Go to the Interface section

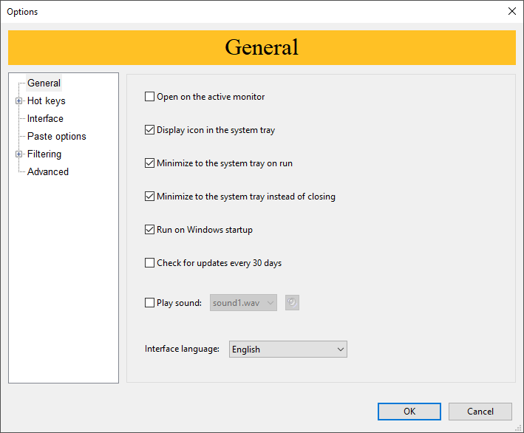click(x=45, y=119)
